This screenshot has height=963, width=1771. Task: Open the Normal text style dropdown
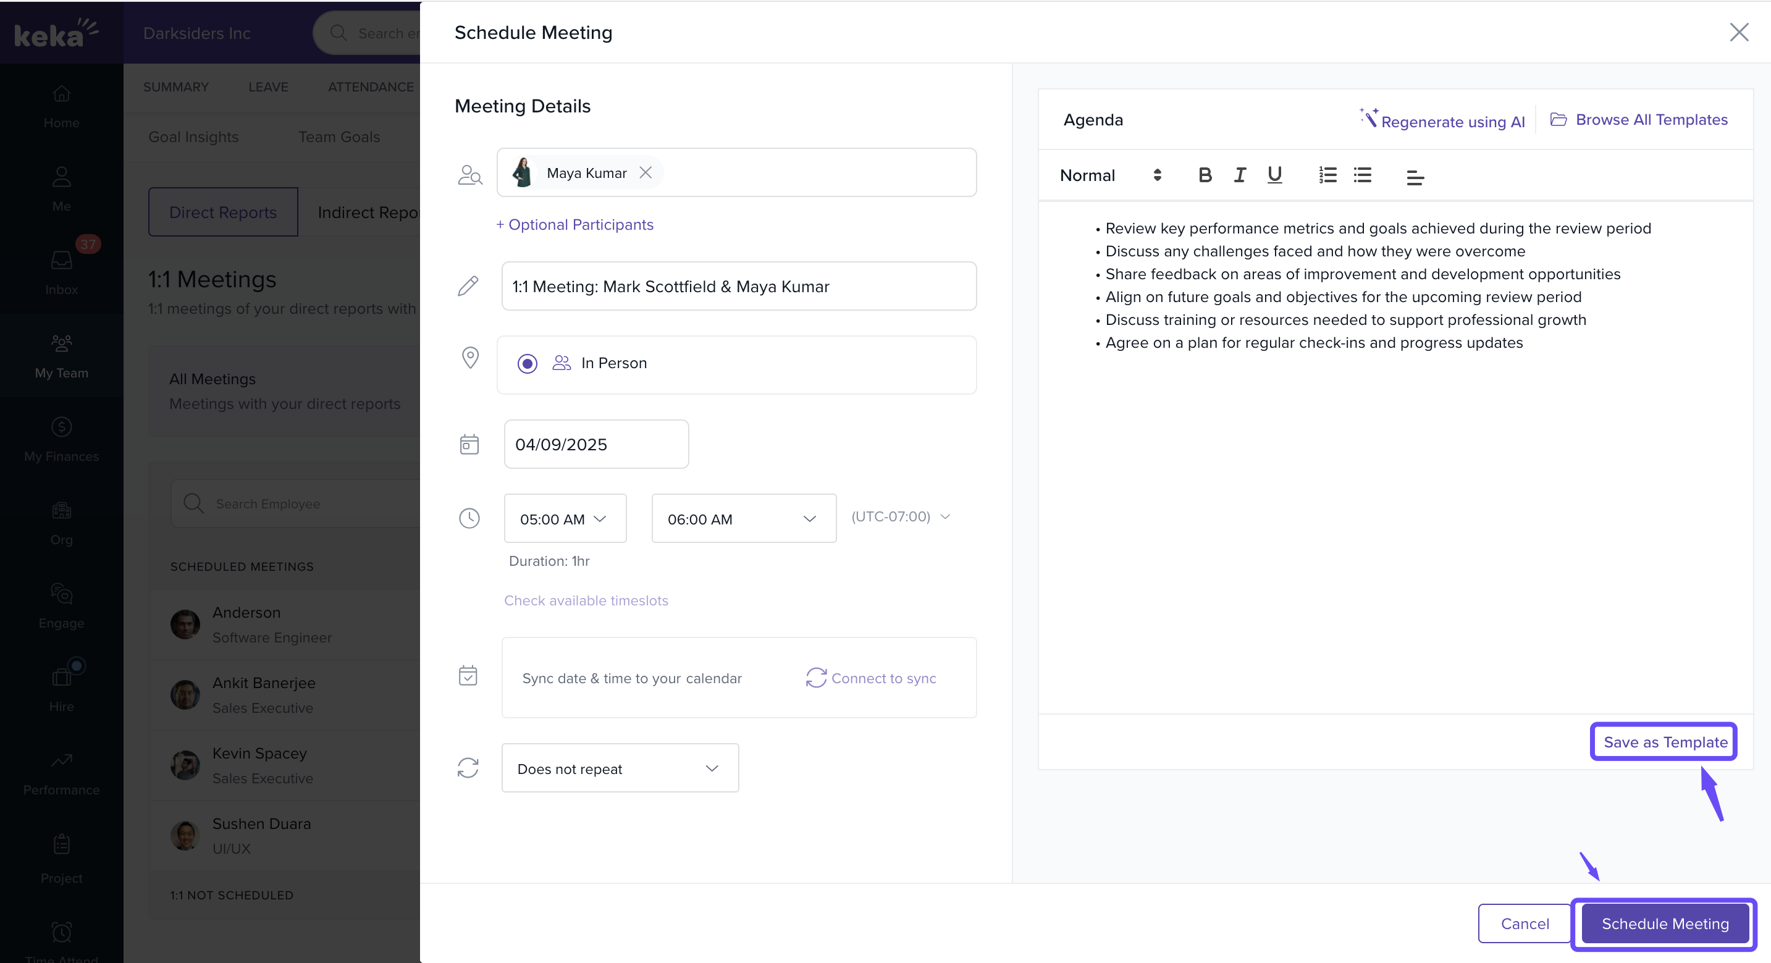tap(1109, 175)
